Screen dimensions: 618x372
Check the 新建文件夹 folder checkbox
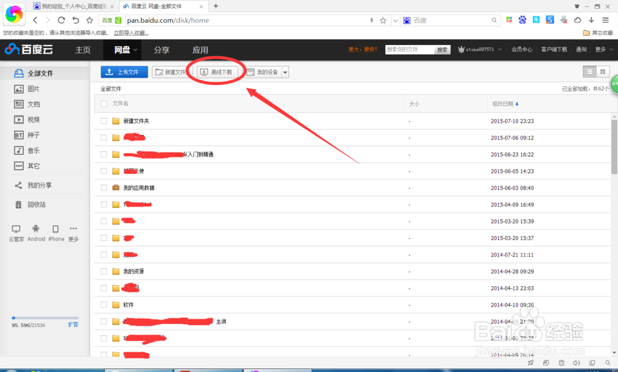[x=104, y=121]
